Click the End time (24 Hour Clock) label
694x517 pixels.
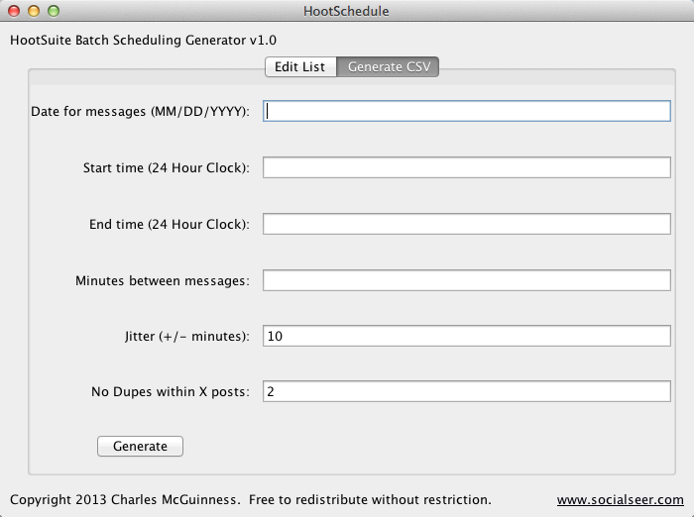click(x=170, y=224)
